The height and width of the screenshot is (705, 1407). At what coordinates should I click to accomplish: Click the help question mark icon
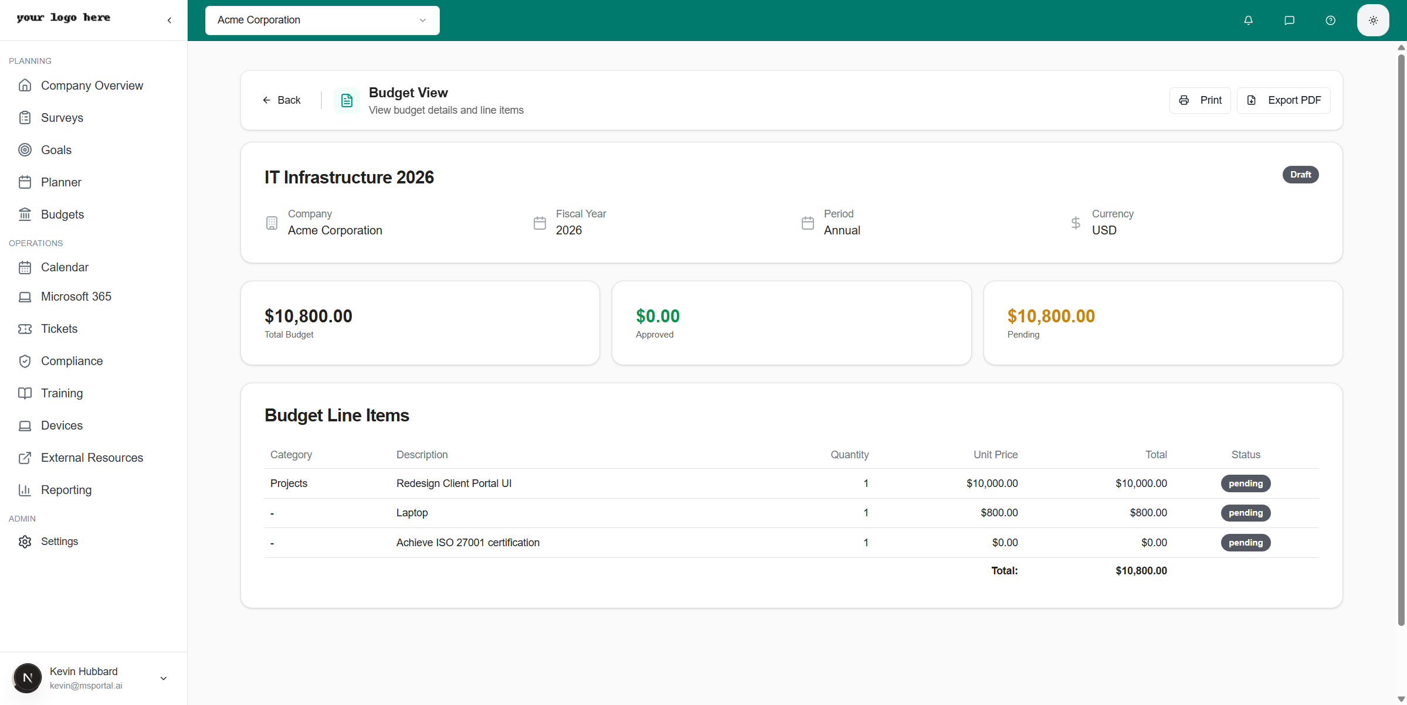1330,21
